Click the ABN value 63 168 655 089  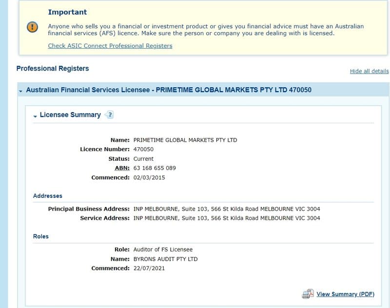(x=155, y=168)
